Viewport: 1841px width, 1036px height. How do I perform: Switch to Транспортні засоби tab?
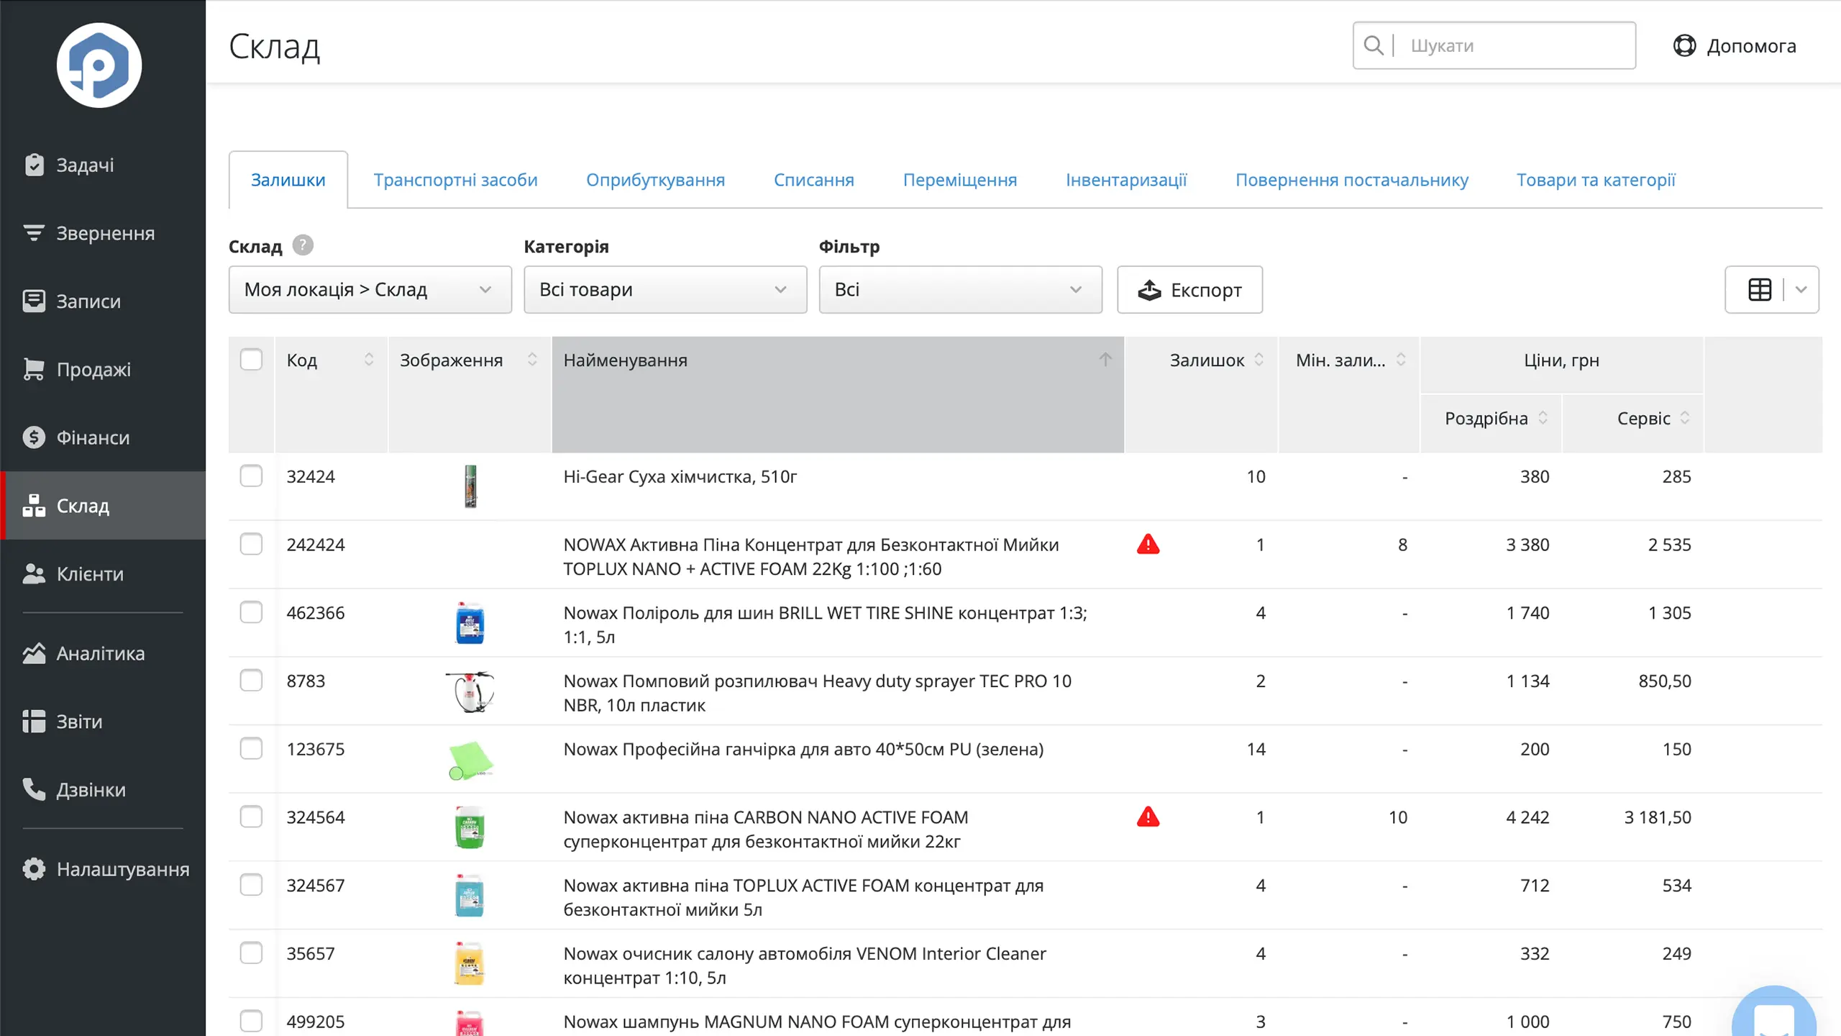click(455, 180)
